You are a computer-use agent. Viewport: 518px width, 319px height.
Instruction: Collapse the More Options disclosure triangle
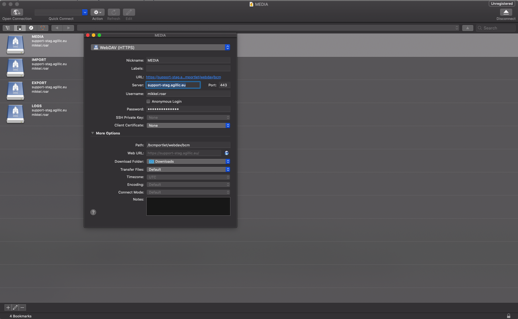click(92, 133)
